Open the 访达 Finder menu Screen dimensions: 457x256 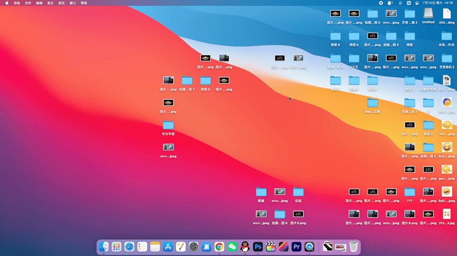(x=17, y=3)
